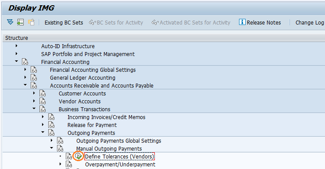Execute the Define Tolerances (Vendors) activity icon

[x=79, y=156]
